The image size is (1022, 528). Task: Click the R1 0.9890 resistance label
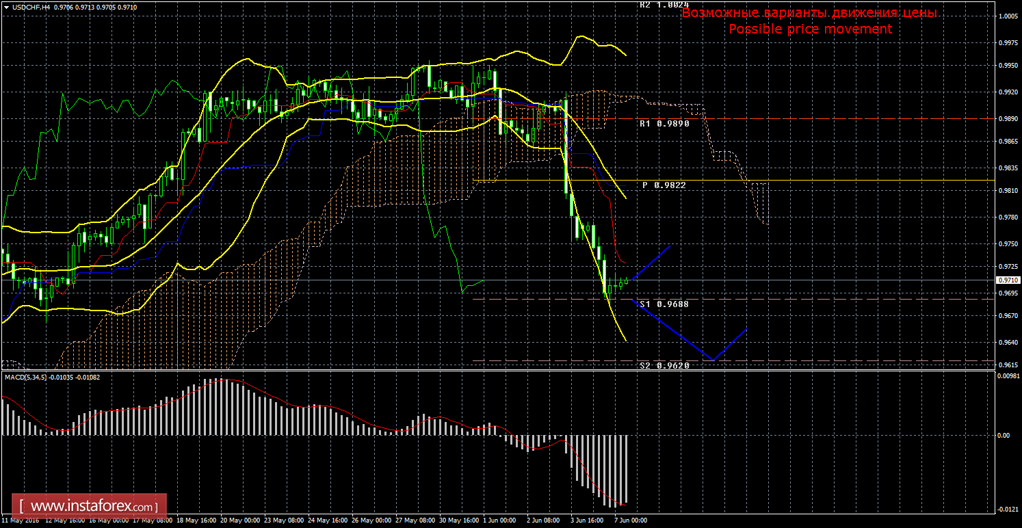tap(664, 124)
